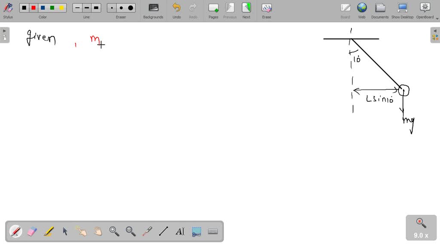Choose the red pen color
440x247 pixels.
(34, 8)
